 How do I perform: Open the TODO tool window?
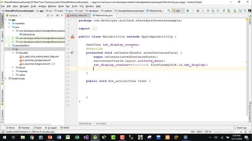pyautogui.click(x=65, y=128)
